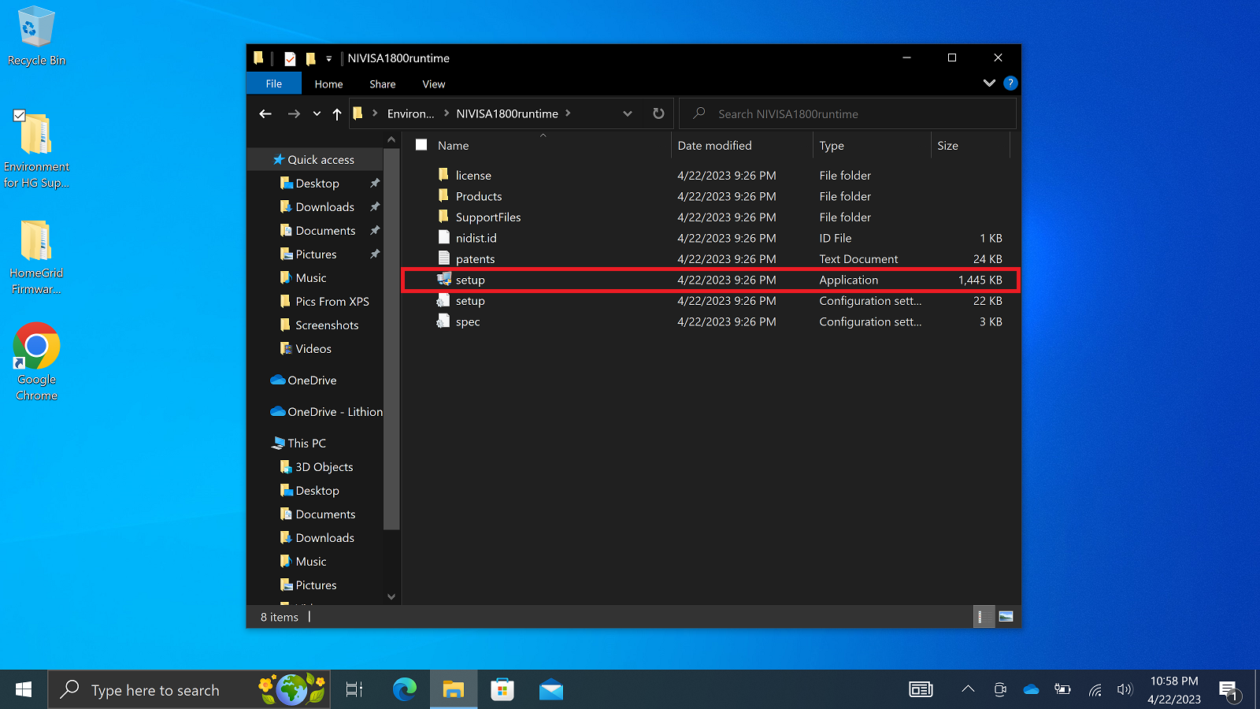Go up one folder level
Image resolution: width=1260 pixels, height=709 pixels.
tap(337, 113)
